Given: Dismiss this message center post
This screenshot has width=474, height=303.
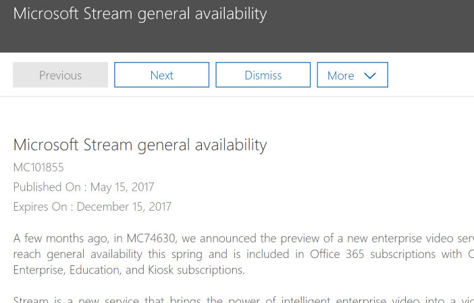Looking at the screenshot, I should 263,75.
